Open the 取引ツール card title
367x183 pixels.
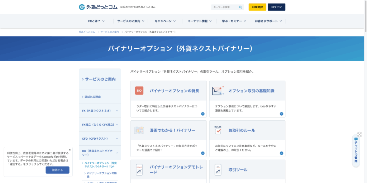(x=238, y=170)
